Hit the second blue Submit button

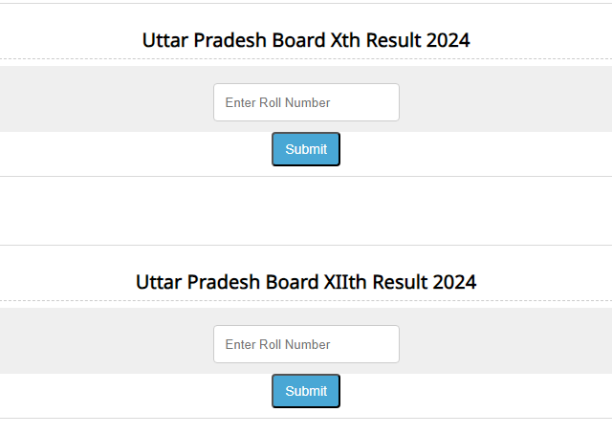coord(306,391)
